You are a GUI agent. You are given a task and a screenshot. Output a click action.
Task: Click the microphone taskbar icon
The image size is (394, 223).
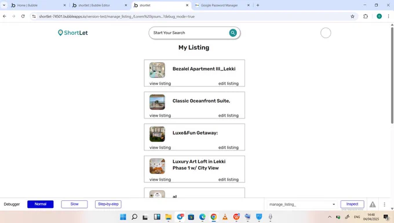(271, 217)
